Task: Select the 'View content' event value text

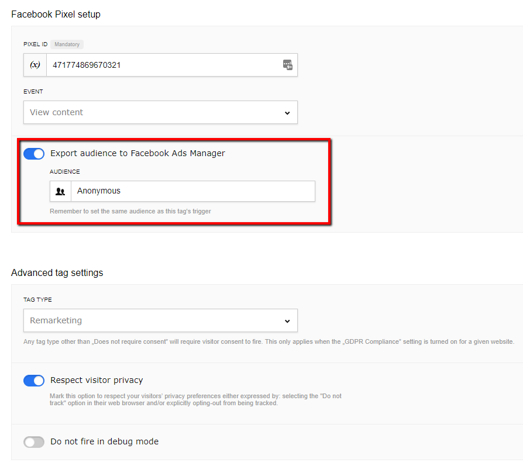Action: [57, 112]
